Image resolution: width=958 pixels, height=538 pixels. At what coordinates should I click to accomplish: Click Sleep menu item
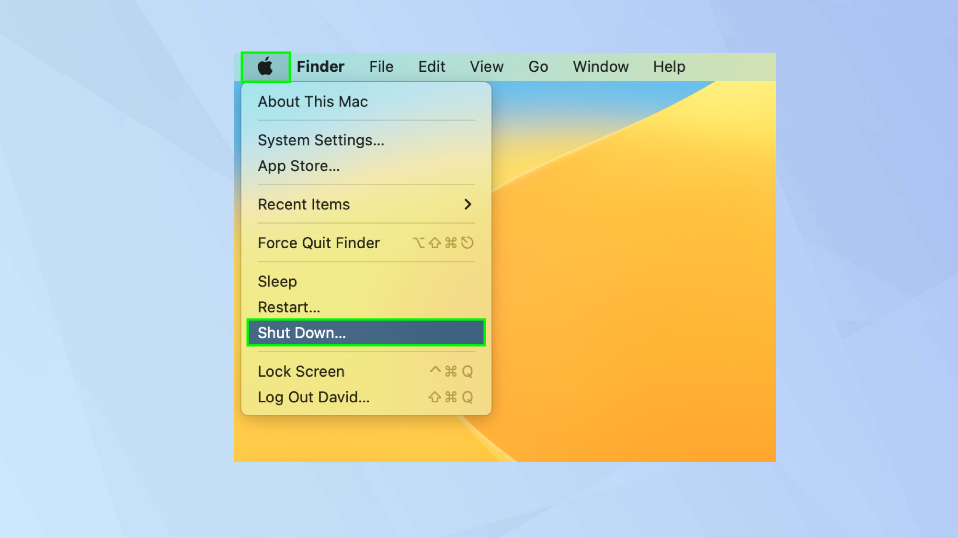278,281
